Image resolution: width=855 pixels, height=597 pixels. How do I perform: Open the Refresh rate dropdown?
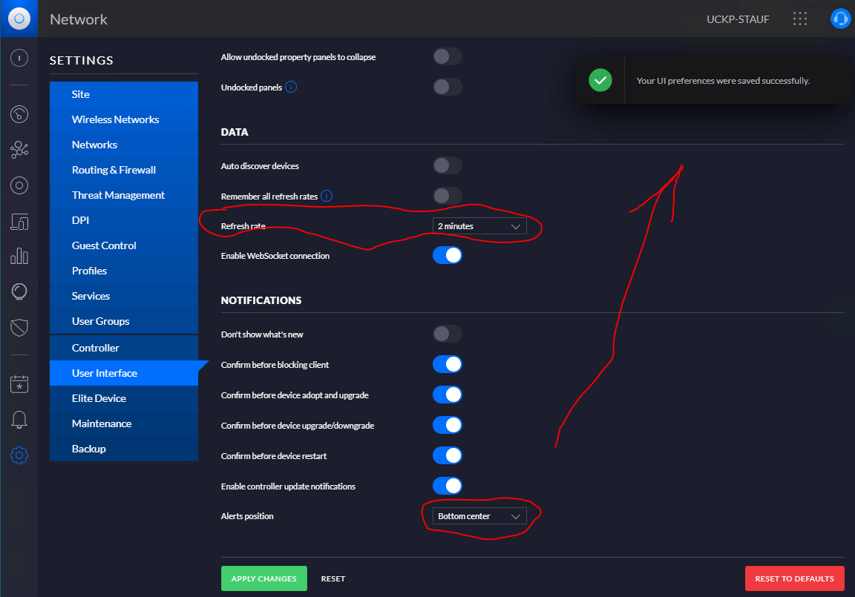pos(479,226)
